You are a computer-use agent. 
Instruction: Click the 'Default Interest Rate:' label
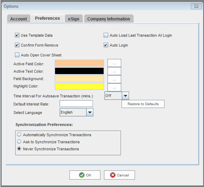[31, 104]
